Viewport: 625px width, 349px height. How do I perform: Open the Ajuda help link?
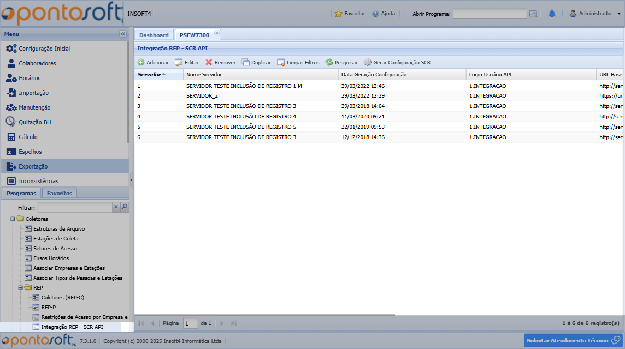[384, 14]
